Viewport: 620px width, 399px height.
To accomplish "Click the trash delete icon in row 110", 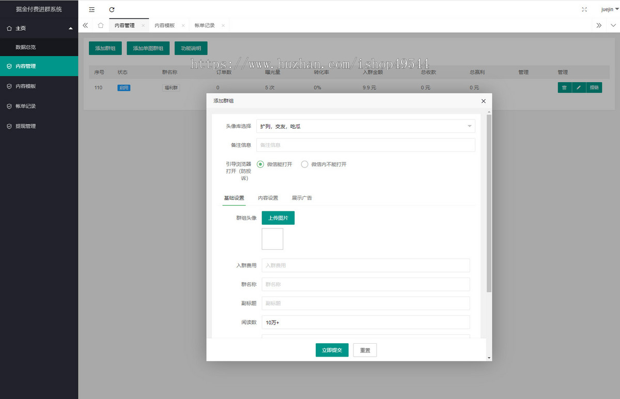I will [x=564, y=88].
